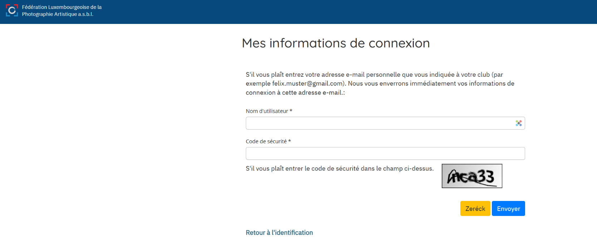Image resolution: width=597 pixels, height=247 pixels.
Task: Click empty area of blue header bar
Action: click(x=322, y=12)
